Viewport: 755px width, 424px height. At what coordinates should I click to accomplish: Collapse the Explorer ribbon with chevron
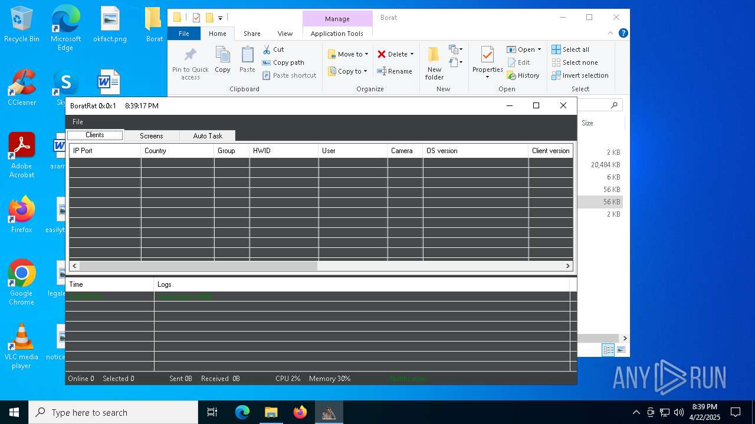(610, 34)
